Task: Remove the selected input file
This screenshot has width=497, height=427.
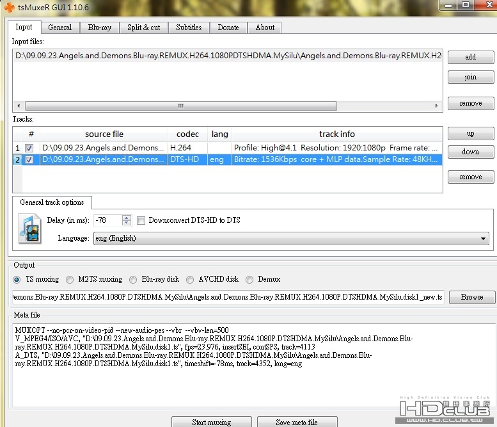Action: (471, 104)
